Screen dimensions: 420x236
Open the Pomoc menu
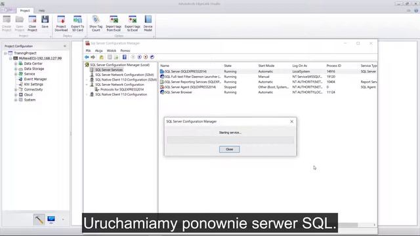coord(125,50)
